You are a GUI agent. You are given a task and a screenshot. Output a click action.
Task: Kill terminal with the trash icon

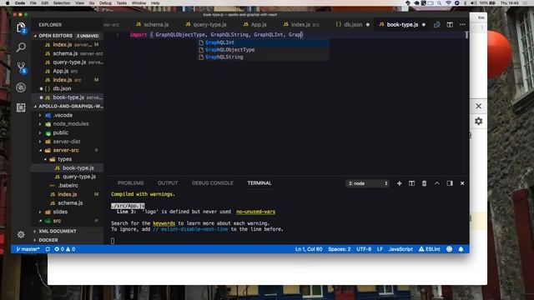pyautogui.click(x=425, y=183)
